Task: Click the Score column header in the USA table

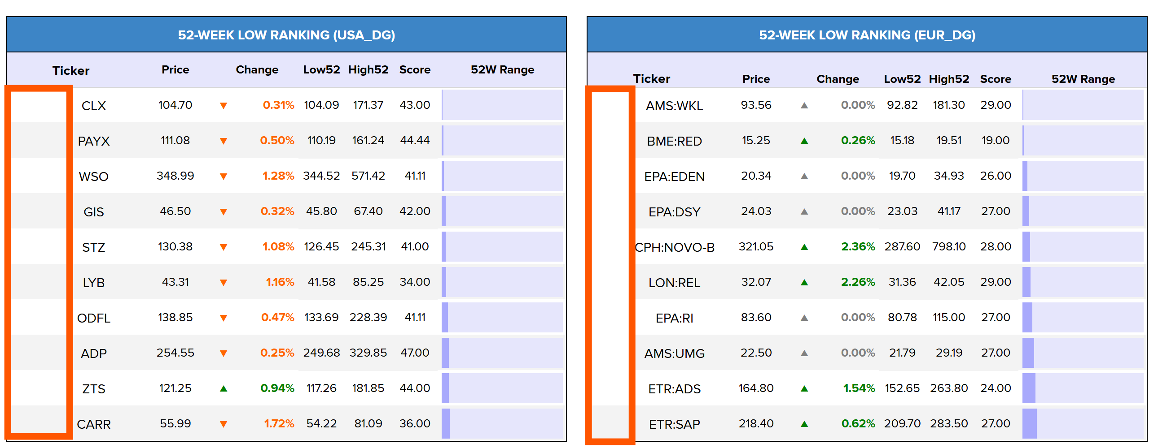Action: tap(414, 69)
